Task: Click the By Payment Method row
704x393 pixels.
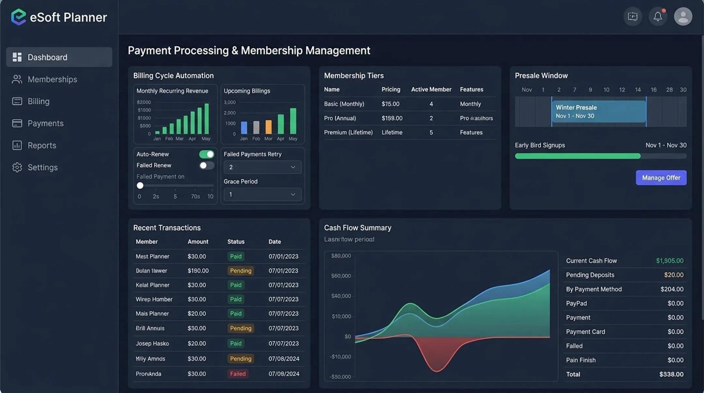Action: 625,289
